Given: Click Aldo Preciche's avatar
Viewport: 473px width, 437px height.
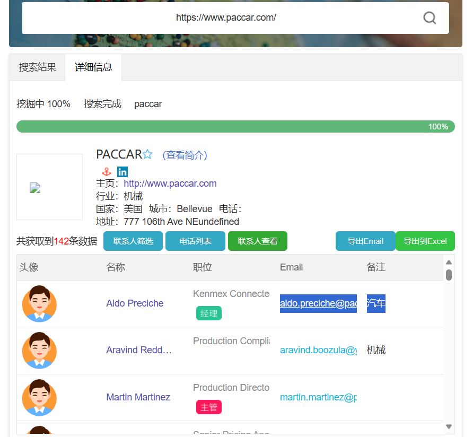Looking at the screenshot, I should point(39,303).
